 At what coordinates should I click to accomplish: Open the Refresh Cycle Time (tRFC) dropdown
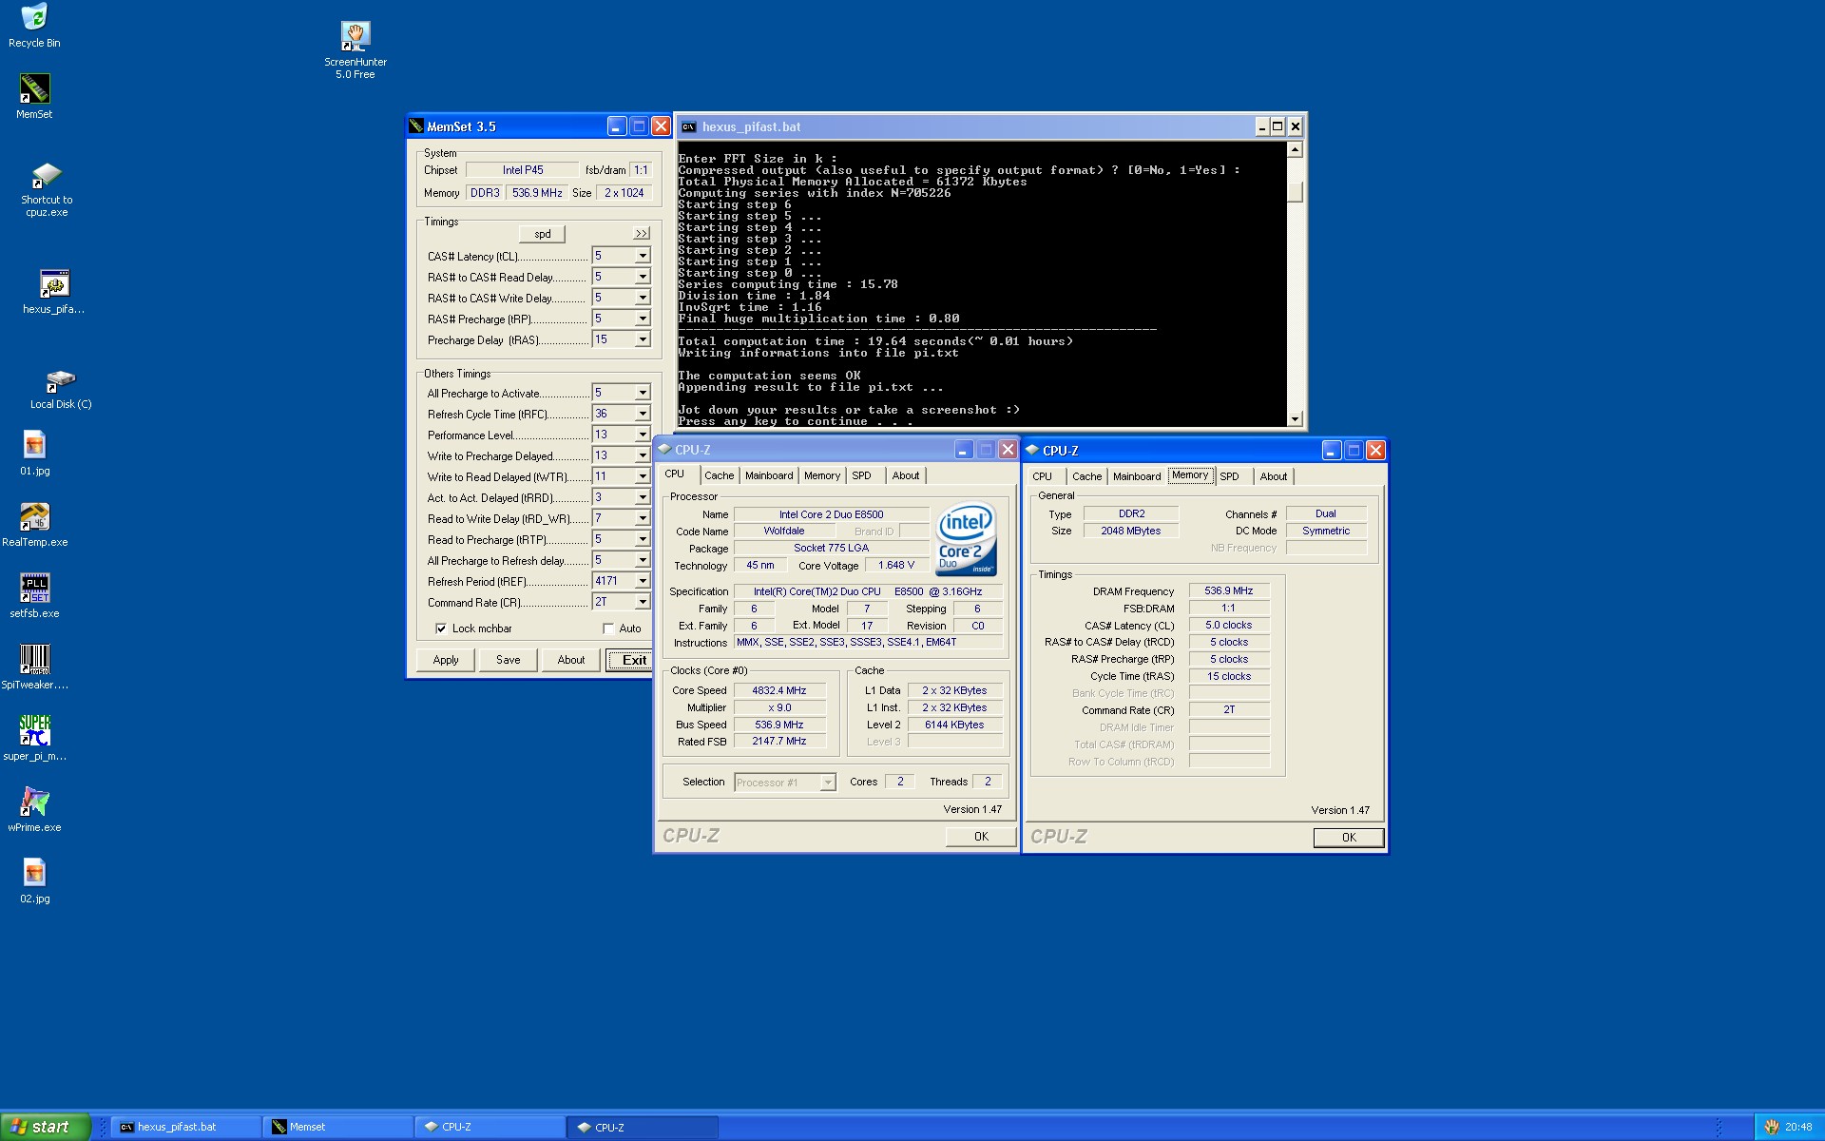[643, 414]
